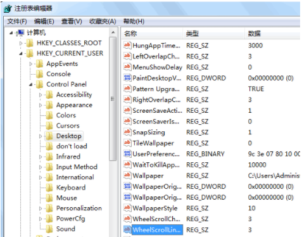Open the 编辑(E) menu
This screenshot has height=237, width=302.
pos(44,22)
